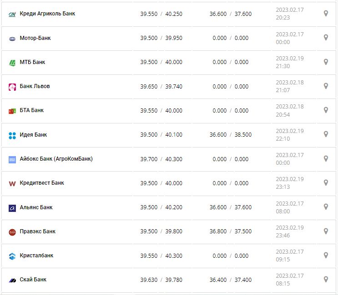Show Банк Львов branches via pin icon
Image resolution: width=338 pixels, height=295 pixels.
[326, 86]
